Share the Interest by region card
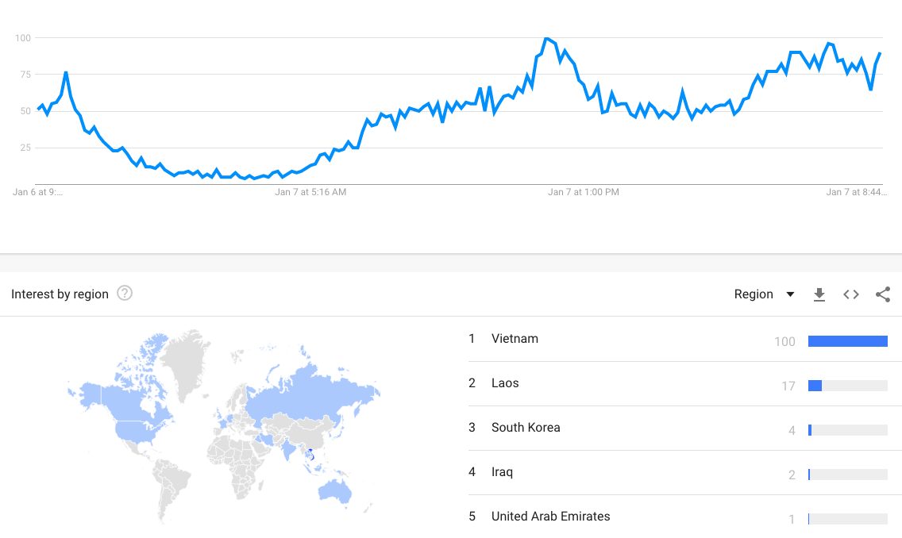The width and height of the screenshot is (902, 538). 883,294
